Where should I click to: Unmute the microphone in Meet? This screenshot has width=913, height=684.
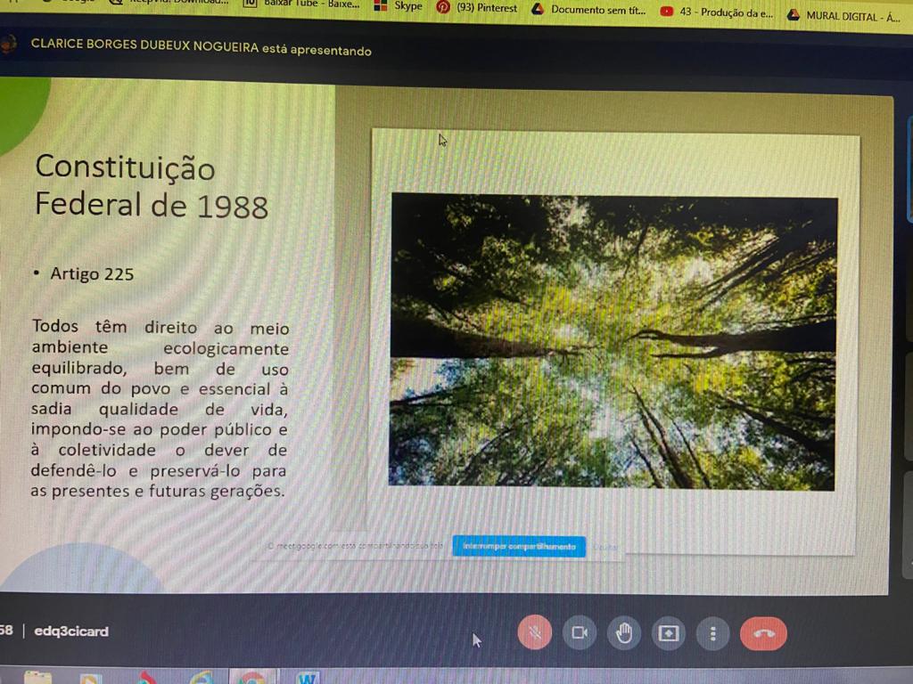click(535, 632)
